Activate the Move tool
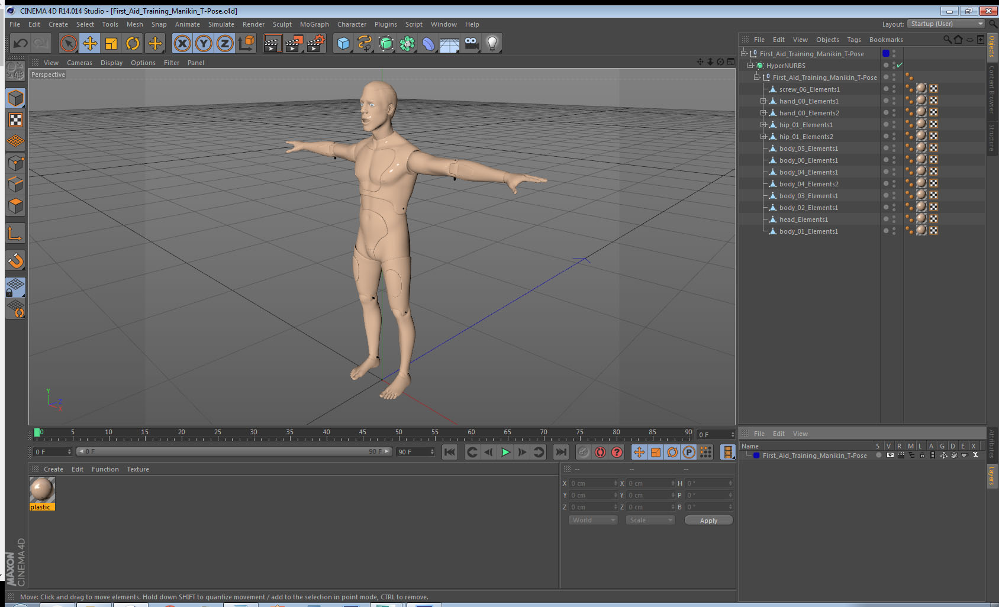 (x=90, y=43)
